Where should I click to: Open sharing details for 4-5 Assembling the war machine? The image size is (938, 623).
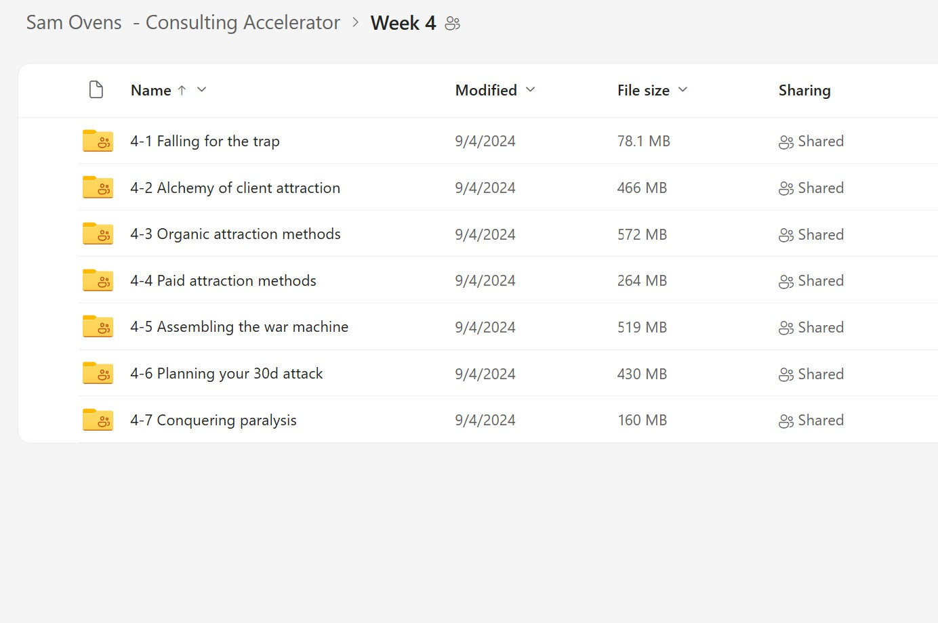[811, 328]
